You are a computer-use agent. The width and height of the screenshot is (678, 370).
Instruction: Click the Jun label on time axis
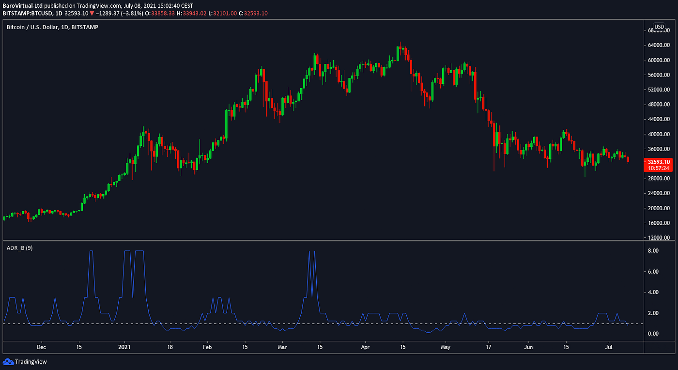click(529, 347)
